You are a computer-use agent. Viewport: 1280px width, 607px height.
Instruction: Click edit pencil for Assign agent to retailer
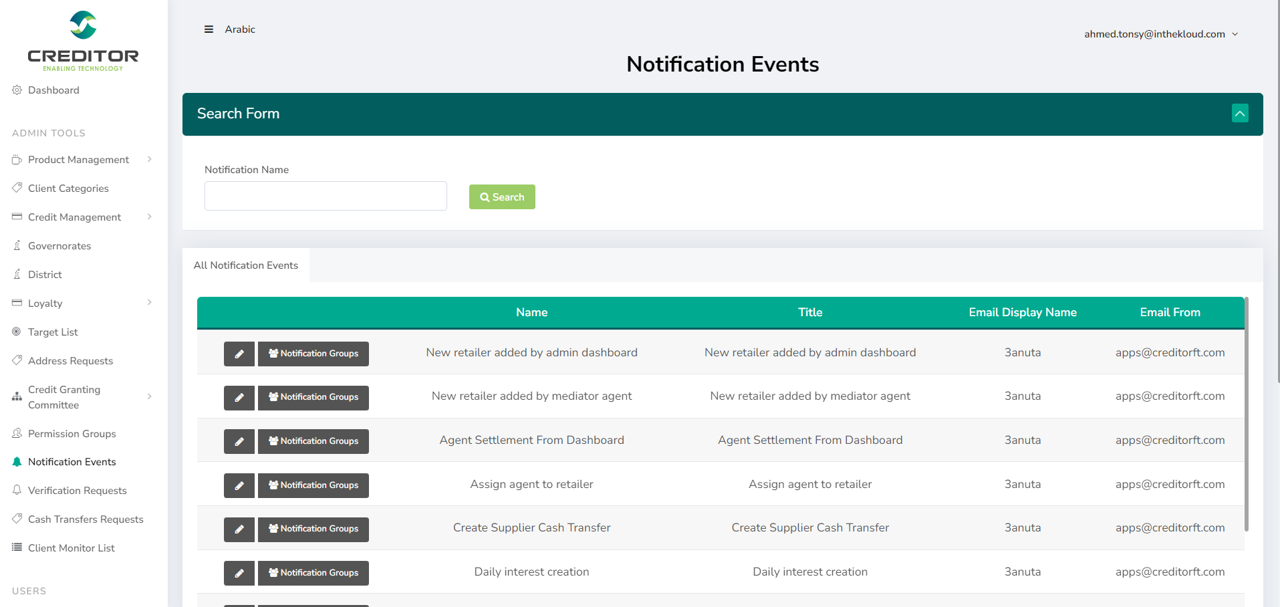coord(239,485)
